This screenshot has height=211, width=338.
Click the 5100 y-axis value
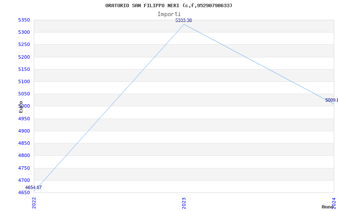coord(24,82)
